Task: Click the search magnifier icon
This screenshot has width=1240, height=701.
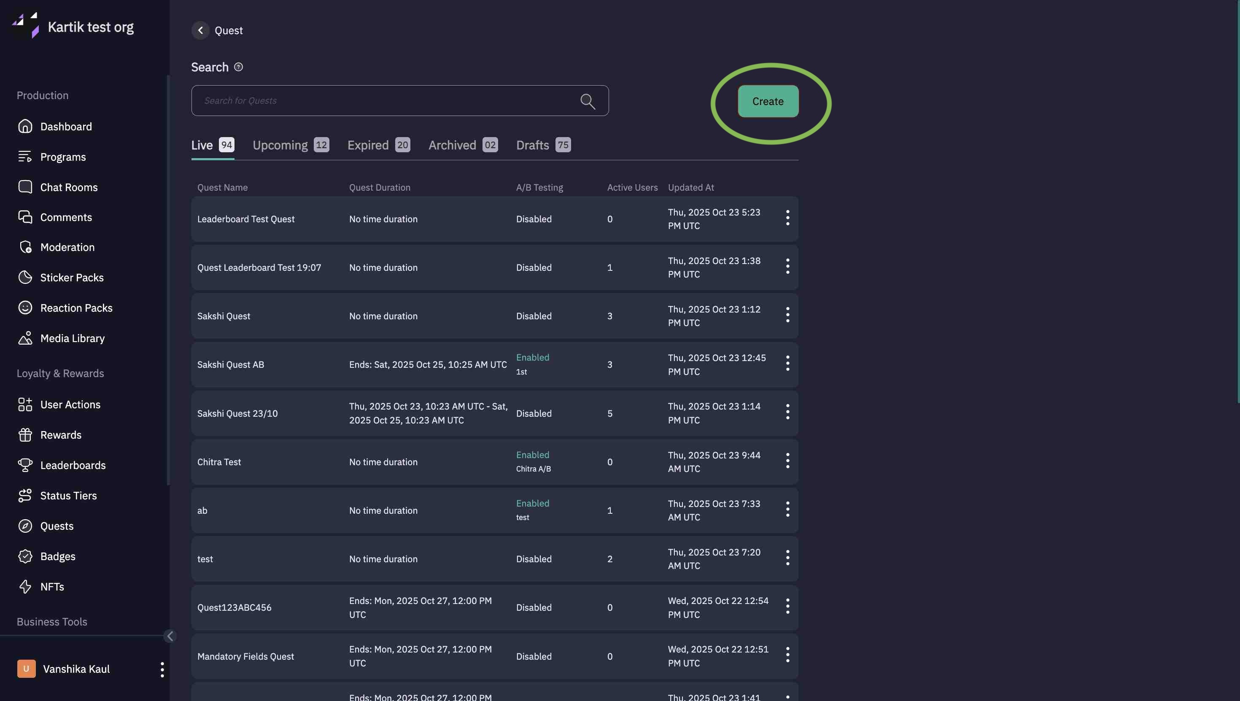Action: [x=587, y=101]
